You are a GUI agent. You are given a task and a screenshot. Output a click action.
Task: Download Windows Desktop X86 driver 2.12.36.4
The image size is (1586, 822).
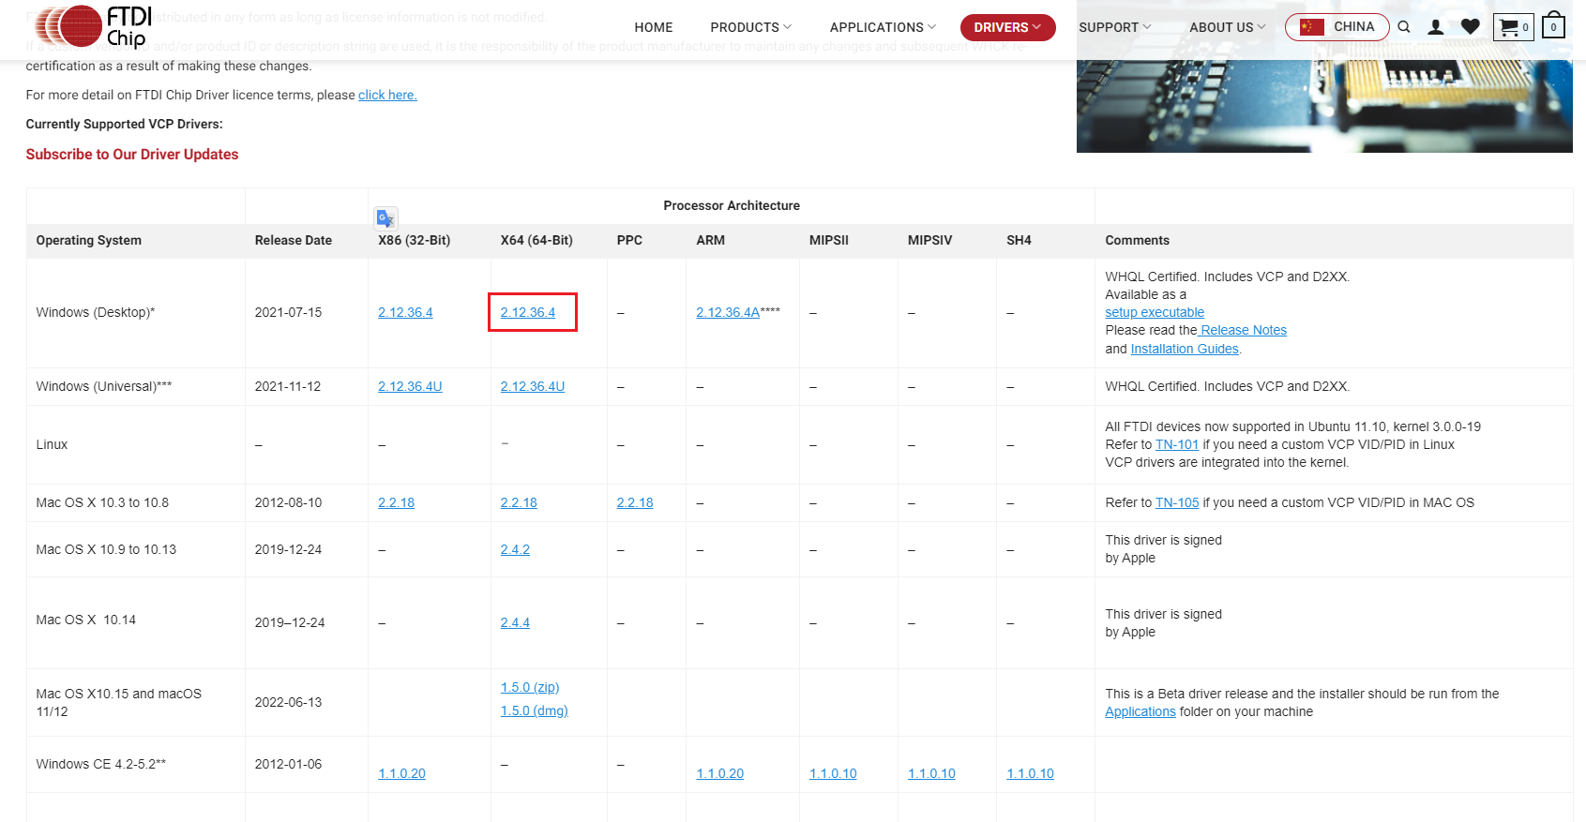pos(405,312)
